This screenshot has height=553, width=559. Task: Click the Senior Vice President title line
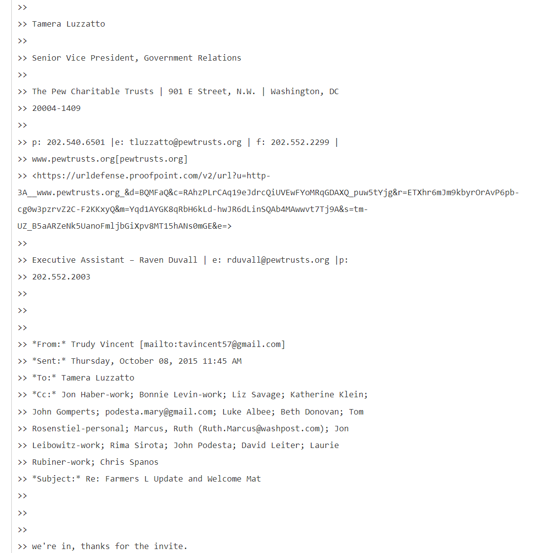coord(136,58)
